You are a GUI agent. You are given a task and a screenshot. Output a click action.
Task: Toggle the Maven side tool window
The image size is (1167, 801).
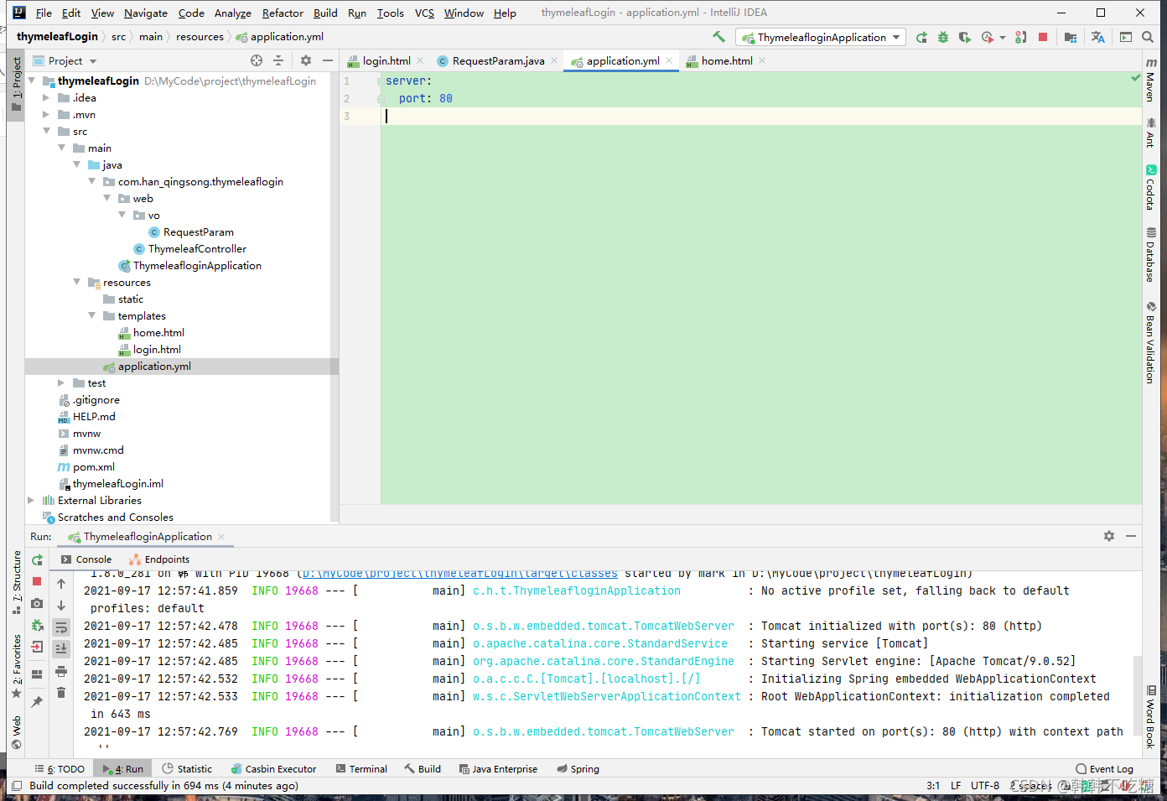click(x=1151, y=80)
